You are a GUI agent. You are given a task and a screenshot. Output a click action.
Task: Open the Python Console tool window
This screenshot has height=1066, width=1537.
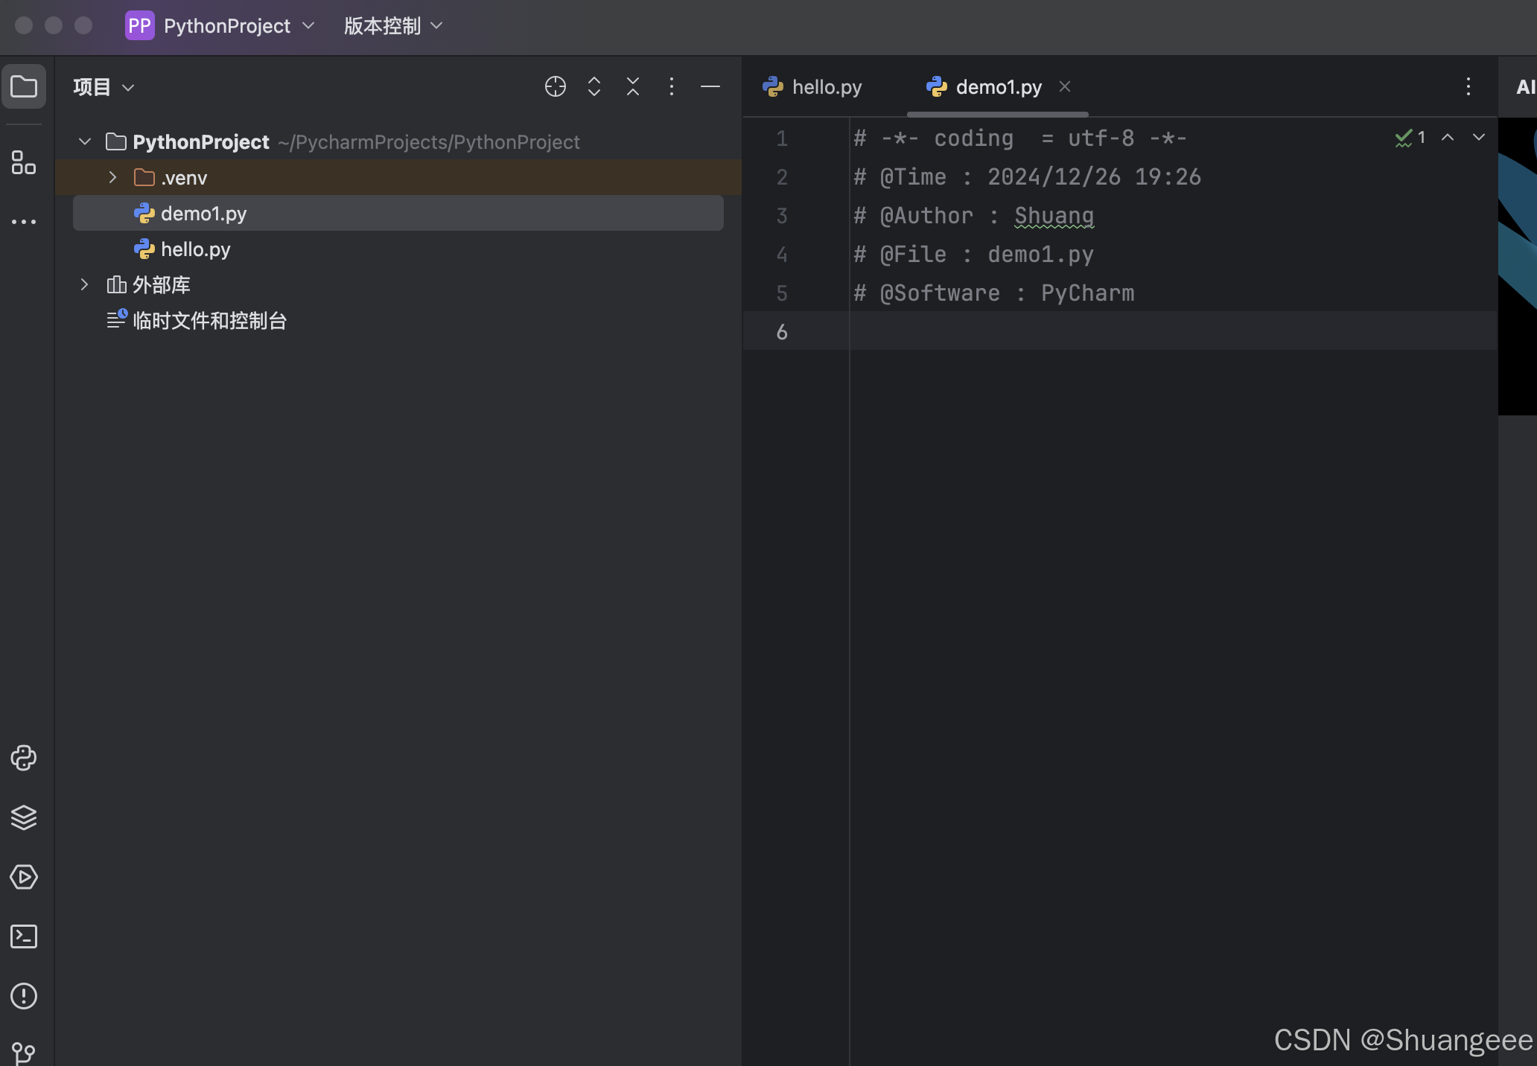[x=24, y=758]
